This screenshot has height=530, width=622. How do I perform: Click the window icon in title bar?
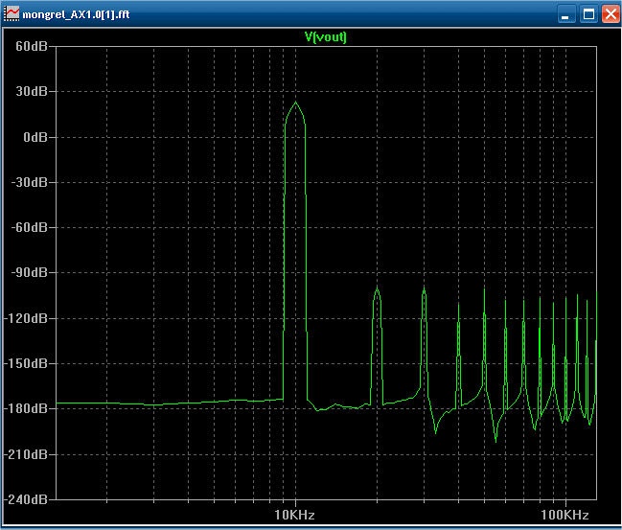[x=12, y=13]
